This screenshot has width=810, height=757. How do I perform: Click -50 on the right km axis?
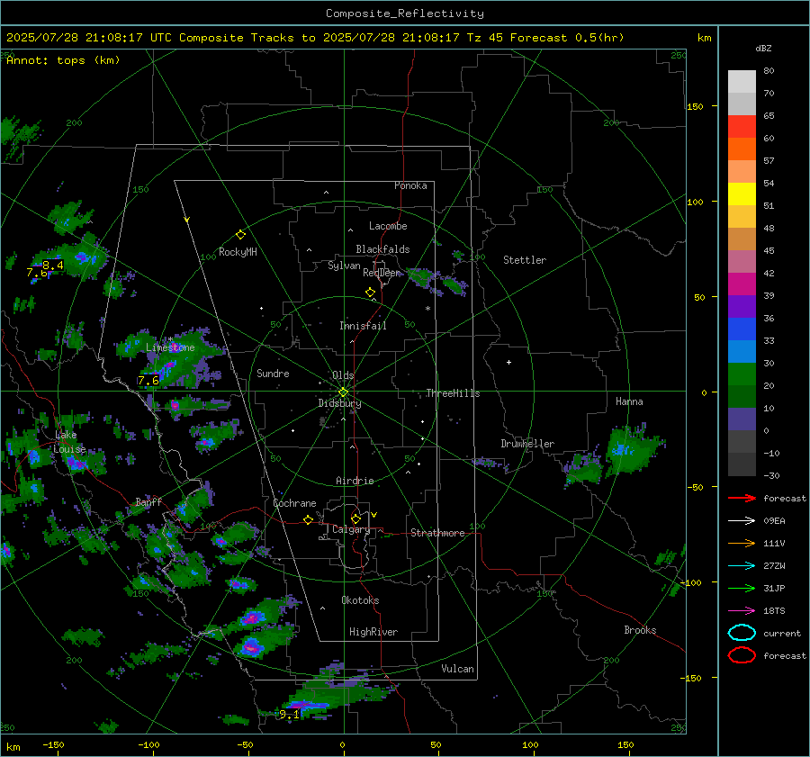pyautogui.click(x=696, y=487)
